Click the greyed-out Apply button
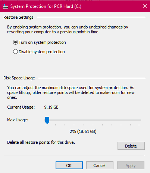 (131, 166)
